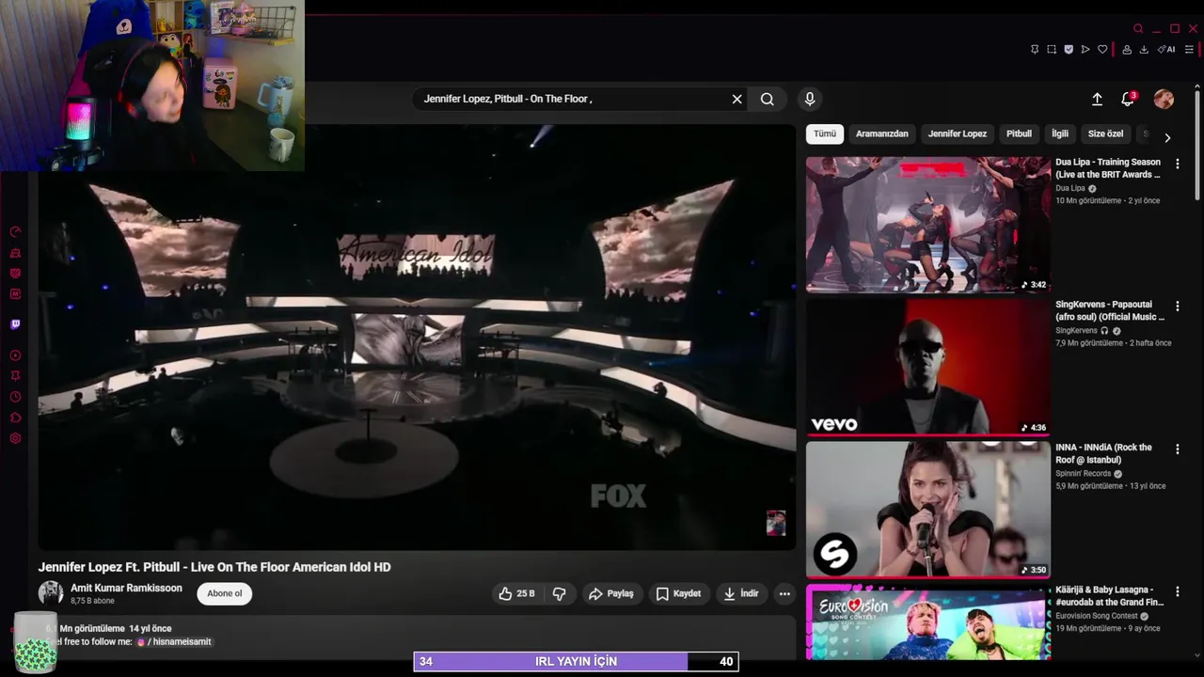Screen dimensions: 1204x677
Task: Add page to bookmarks with heart icon
Action: click(1102, 50)
